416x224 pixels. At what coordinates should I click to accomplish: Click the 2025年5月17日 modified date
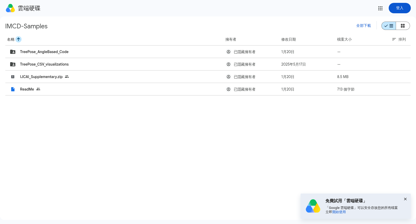pyautogui.click(x=294, y=64)
